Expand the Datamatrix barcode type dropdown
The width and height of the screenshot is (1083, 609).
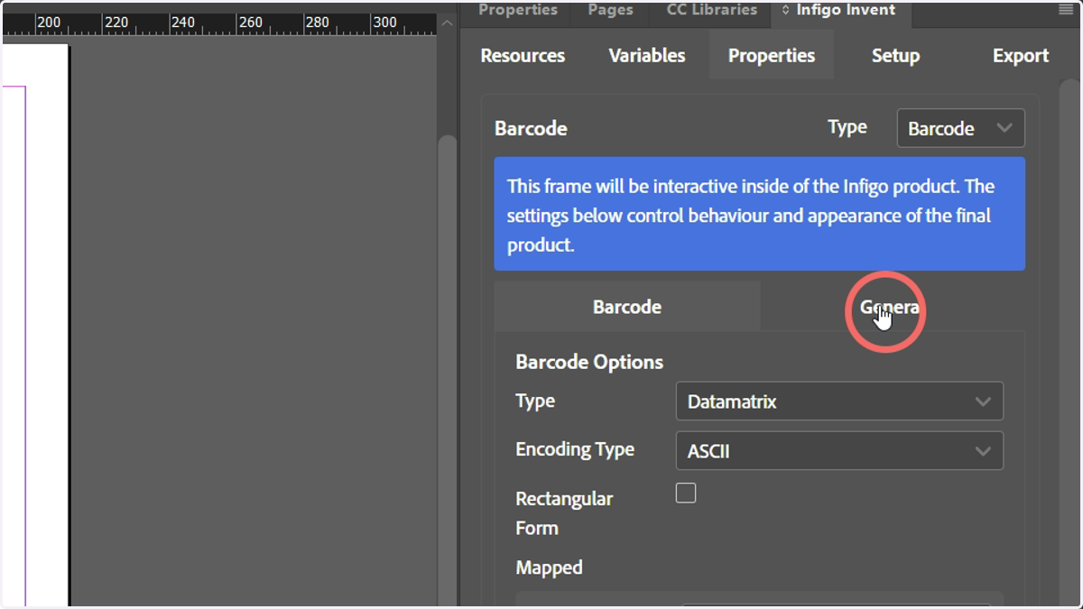(839, 401)
